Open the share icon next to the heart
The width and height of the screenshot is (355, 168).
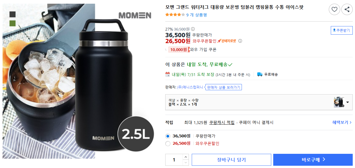tap(347, 9)
